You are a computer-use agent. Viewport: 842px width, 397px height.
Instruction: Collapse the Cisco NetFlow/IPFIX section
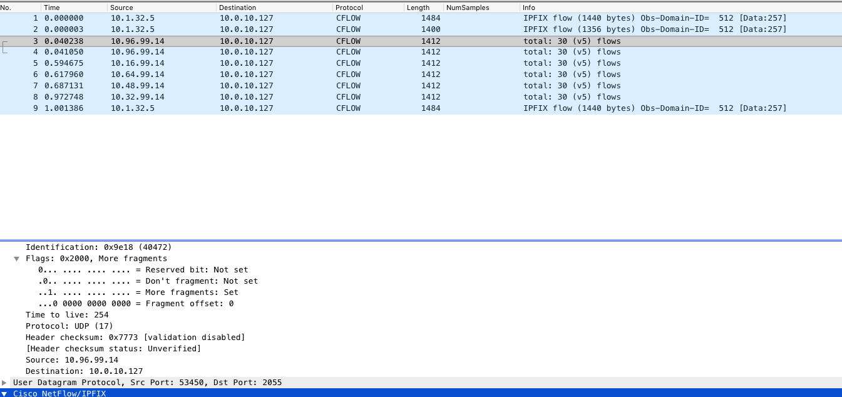click(5, 394)
